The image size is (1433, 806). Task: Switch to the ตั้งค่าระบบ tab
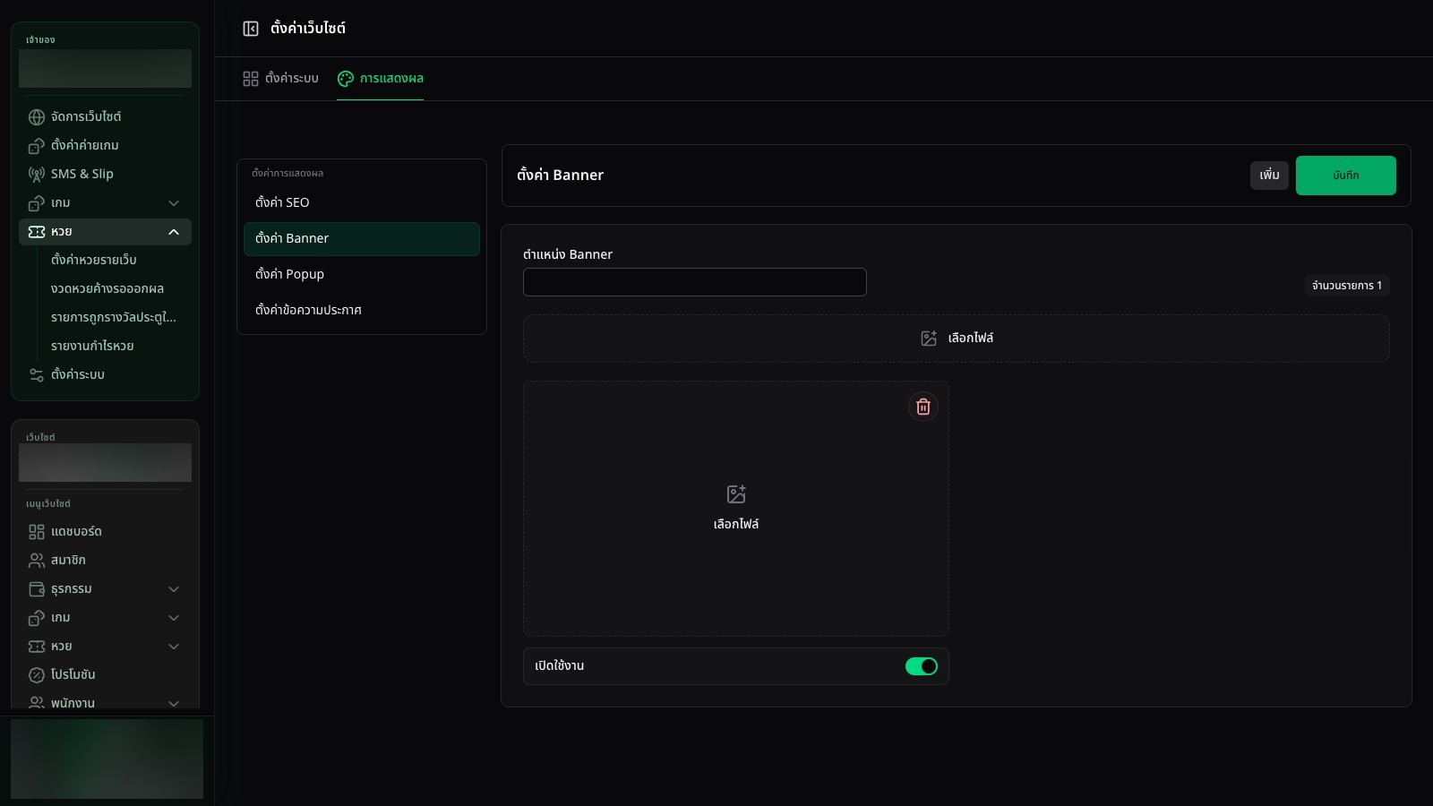pos(280,79)
